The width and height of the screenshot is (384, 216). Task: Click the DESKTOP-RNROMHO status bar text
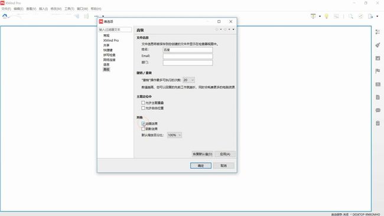pos(366,214)
